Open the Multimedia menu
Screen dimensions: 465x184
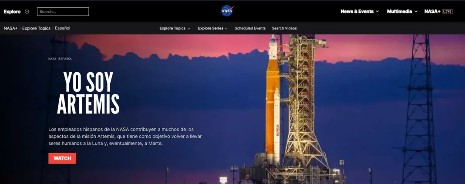pyautogui.click(x=399, y=11)
